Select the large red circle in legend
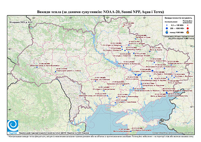This screenshot has width=201, height=142. coord(187,28)
